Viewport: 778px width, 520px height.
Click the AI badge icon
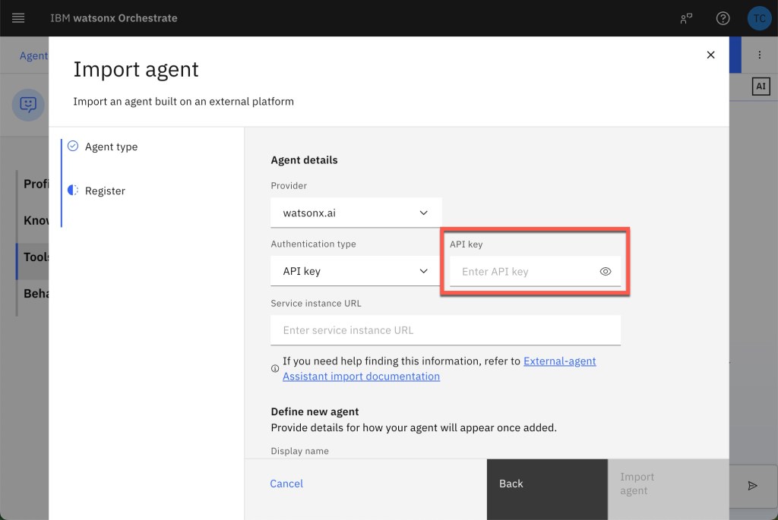761,87
